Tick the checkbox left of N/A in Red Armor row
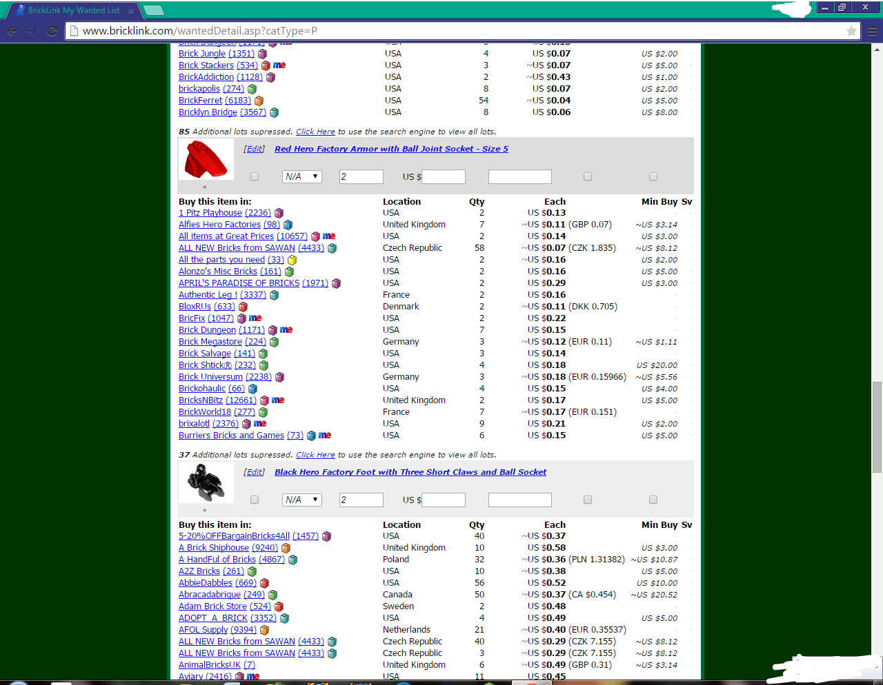 click(x=255, y=177)
